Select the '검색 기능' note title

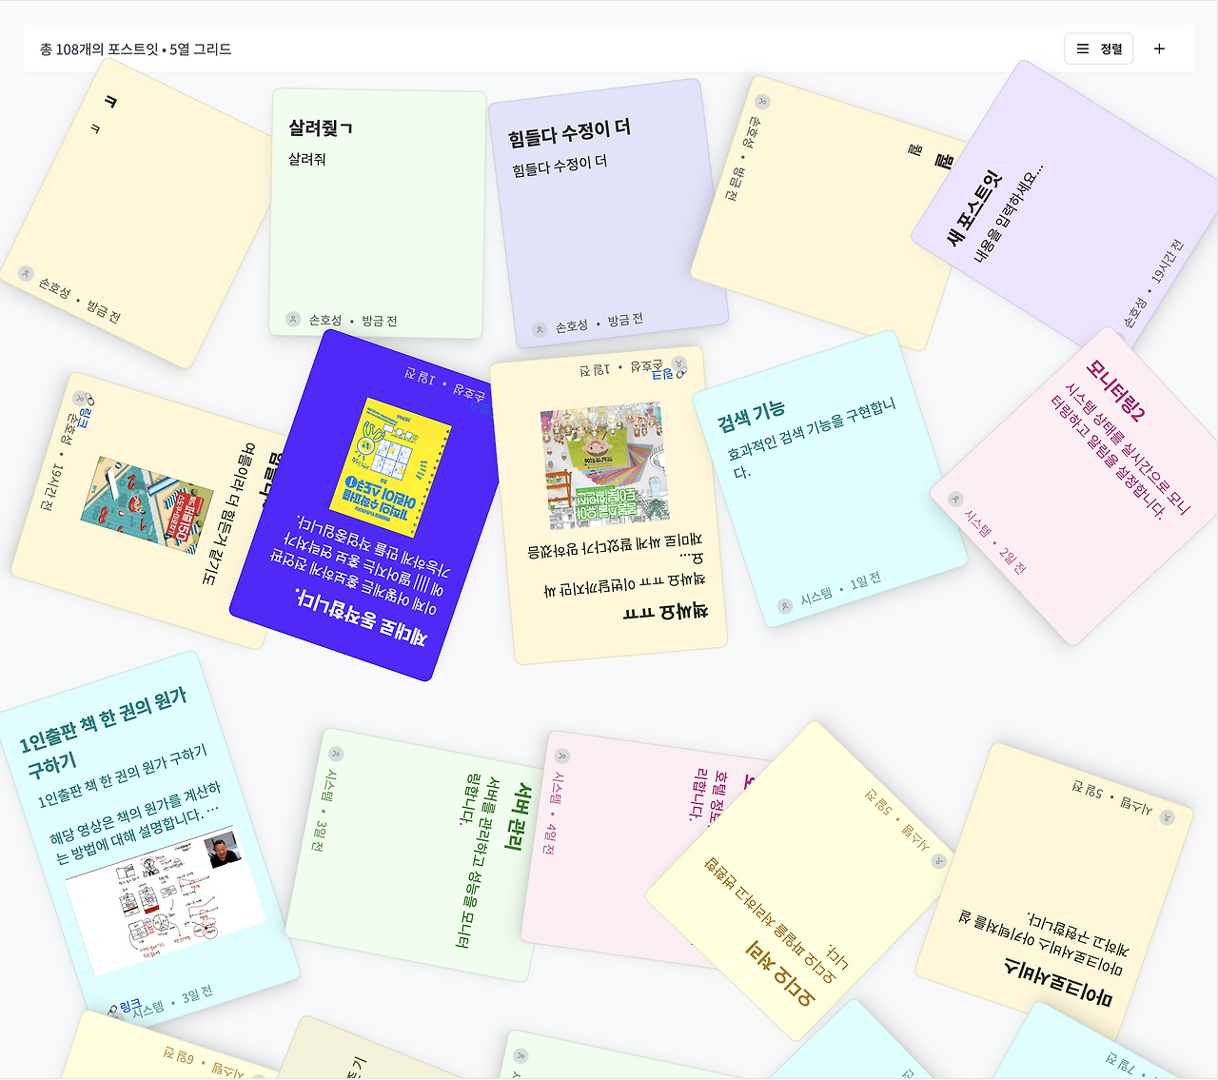pyautogui.click(x=751, y=416)
